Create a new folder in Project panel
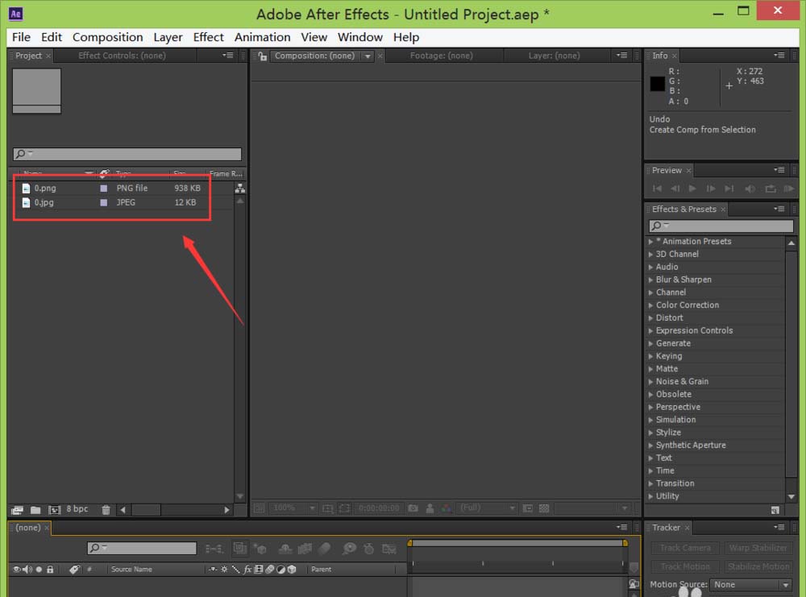The height and width of the screenshot is (597, 806). coord(35,510)
